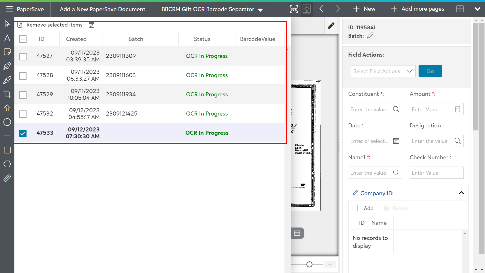Toggle the select-all header checkbox
The height and width of the screenshot is (273, 485).
[x=23, y=39]
